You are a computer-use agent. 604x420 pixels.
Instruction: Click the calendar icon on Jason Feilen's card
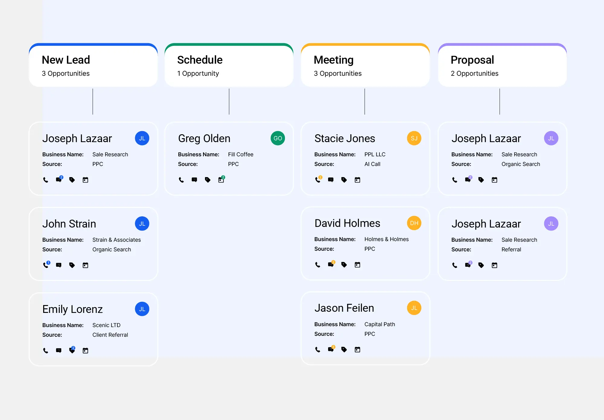point(357,350)
